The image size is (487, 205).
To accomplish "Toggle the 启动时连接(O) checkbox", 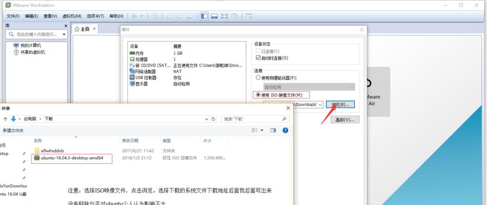I will coord(258,58).
